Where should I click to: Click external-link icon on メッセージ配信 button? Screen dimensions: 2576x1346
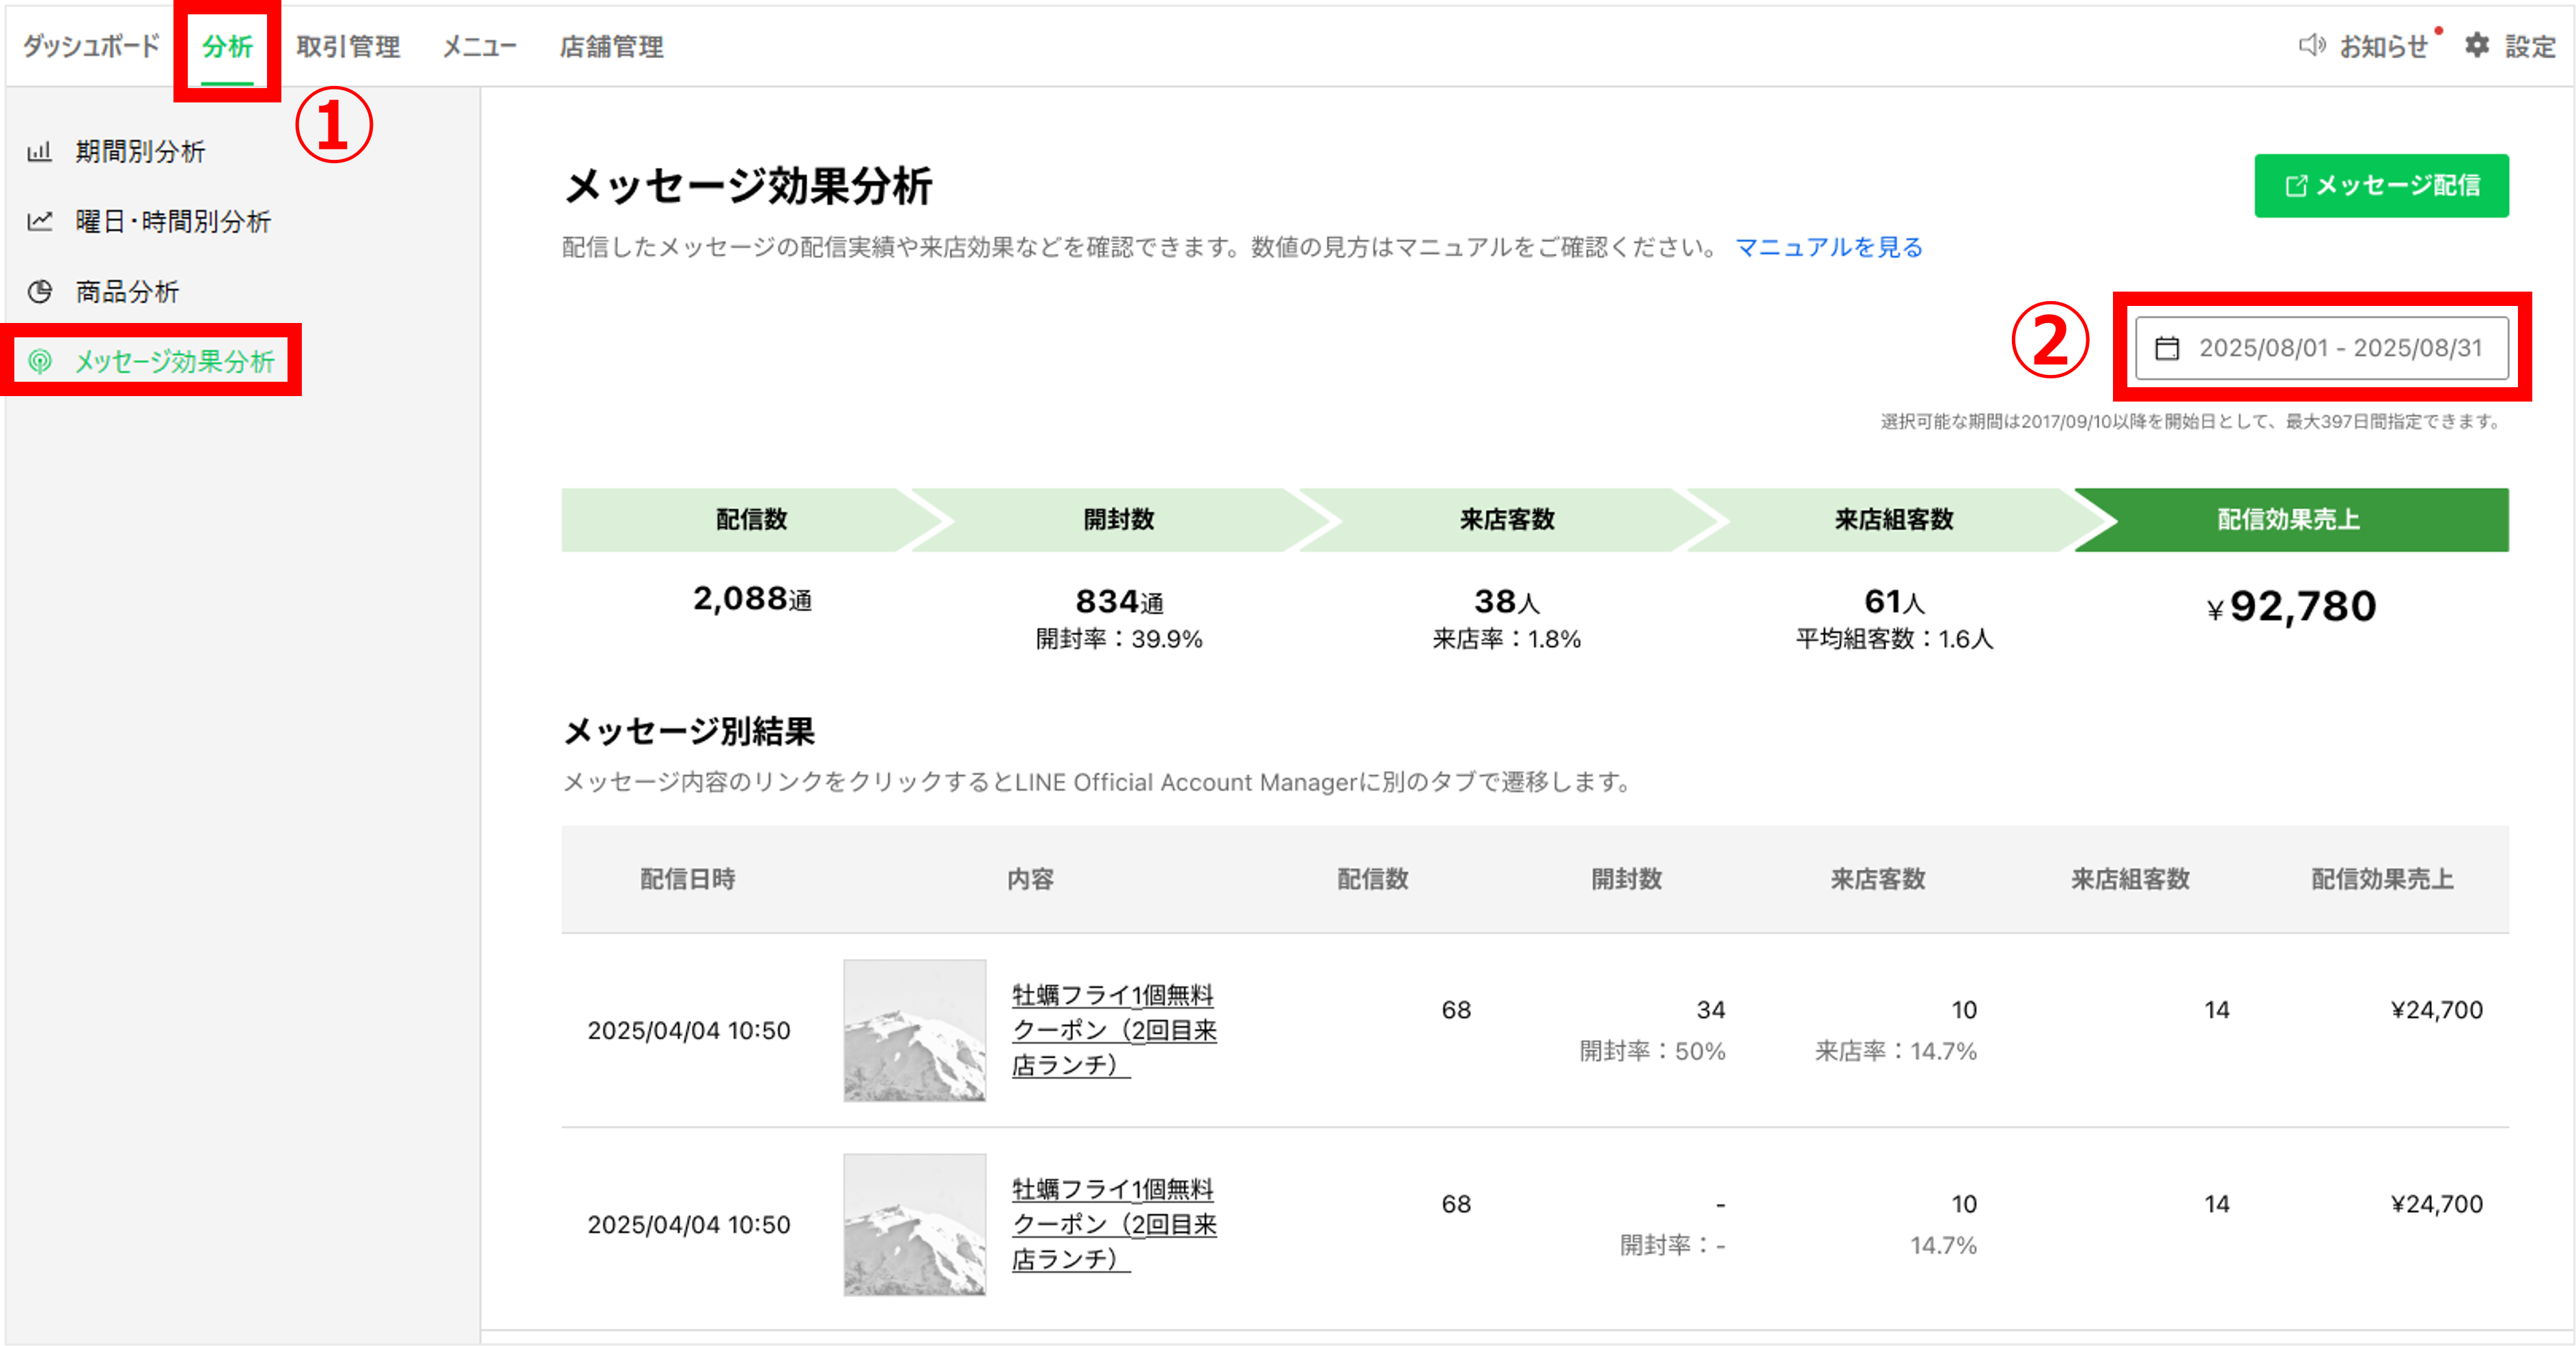pos(2296,185)
